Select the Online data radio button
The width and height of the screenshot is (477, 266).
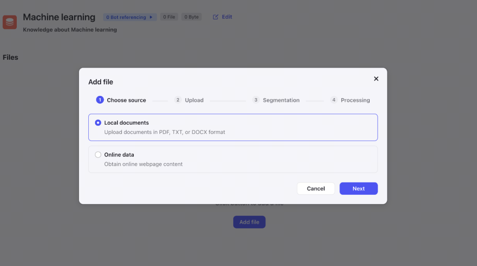point(98,155)
